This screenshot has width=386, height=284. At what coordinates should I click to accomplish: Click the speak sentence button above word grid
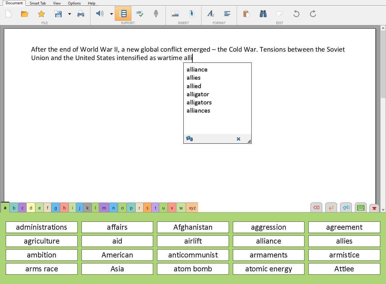click(346, 207)
